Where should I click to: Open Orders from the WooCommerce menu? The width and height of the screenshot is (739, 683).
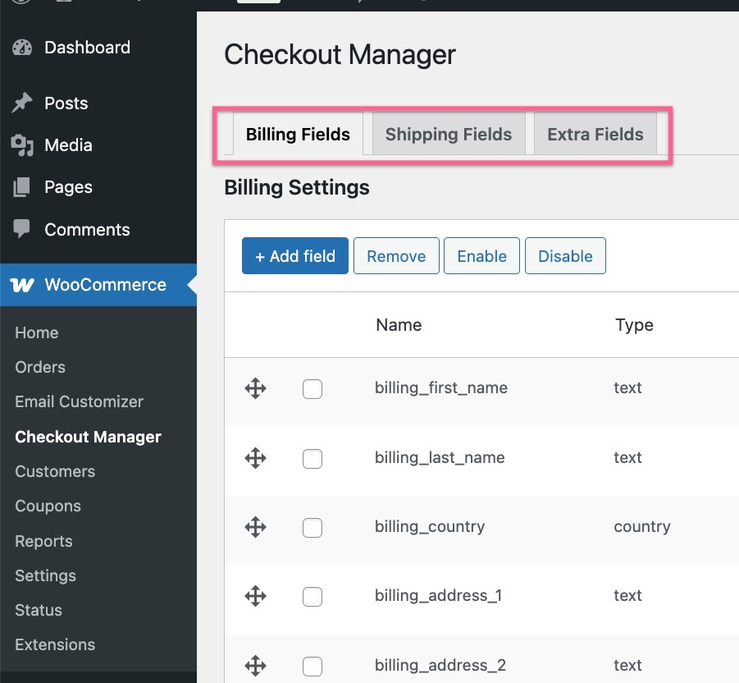coord(39,367)
